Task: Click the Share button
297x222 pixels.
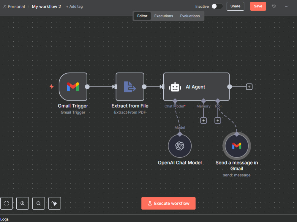Action: point(235,6)
